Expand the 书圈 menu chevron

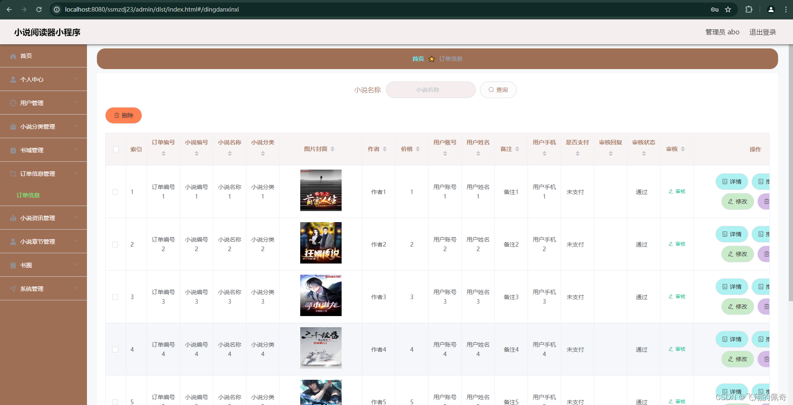point(76,265)
